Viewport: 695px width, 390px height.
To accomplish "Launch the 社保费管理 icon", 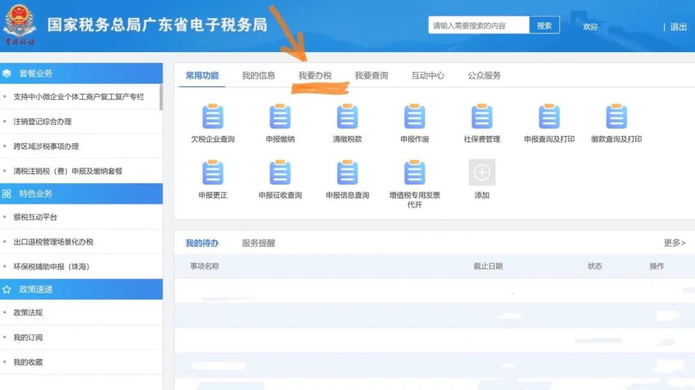I will pyautogui.click(x=482, y=116).
